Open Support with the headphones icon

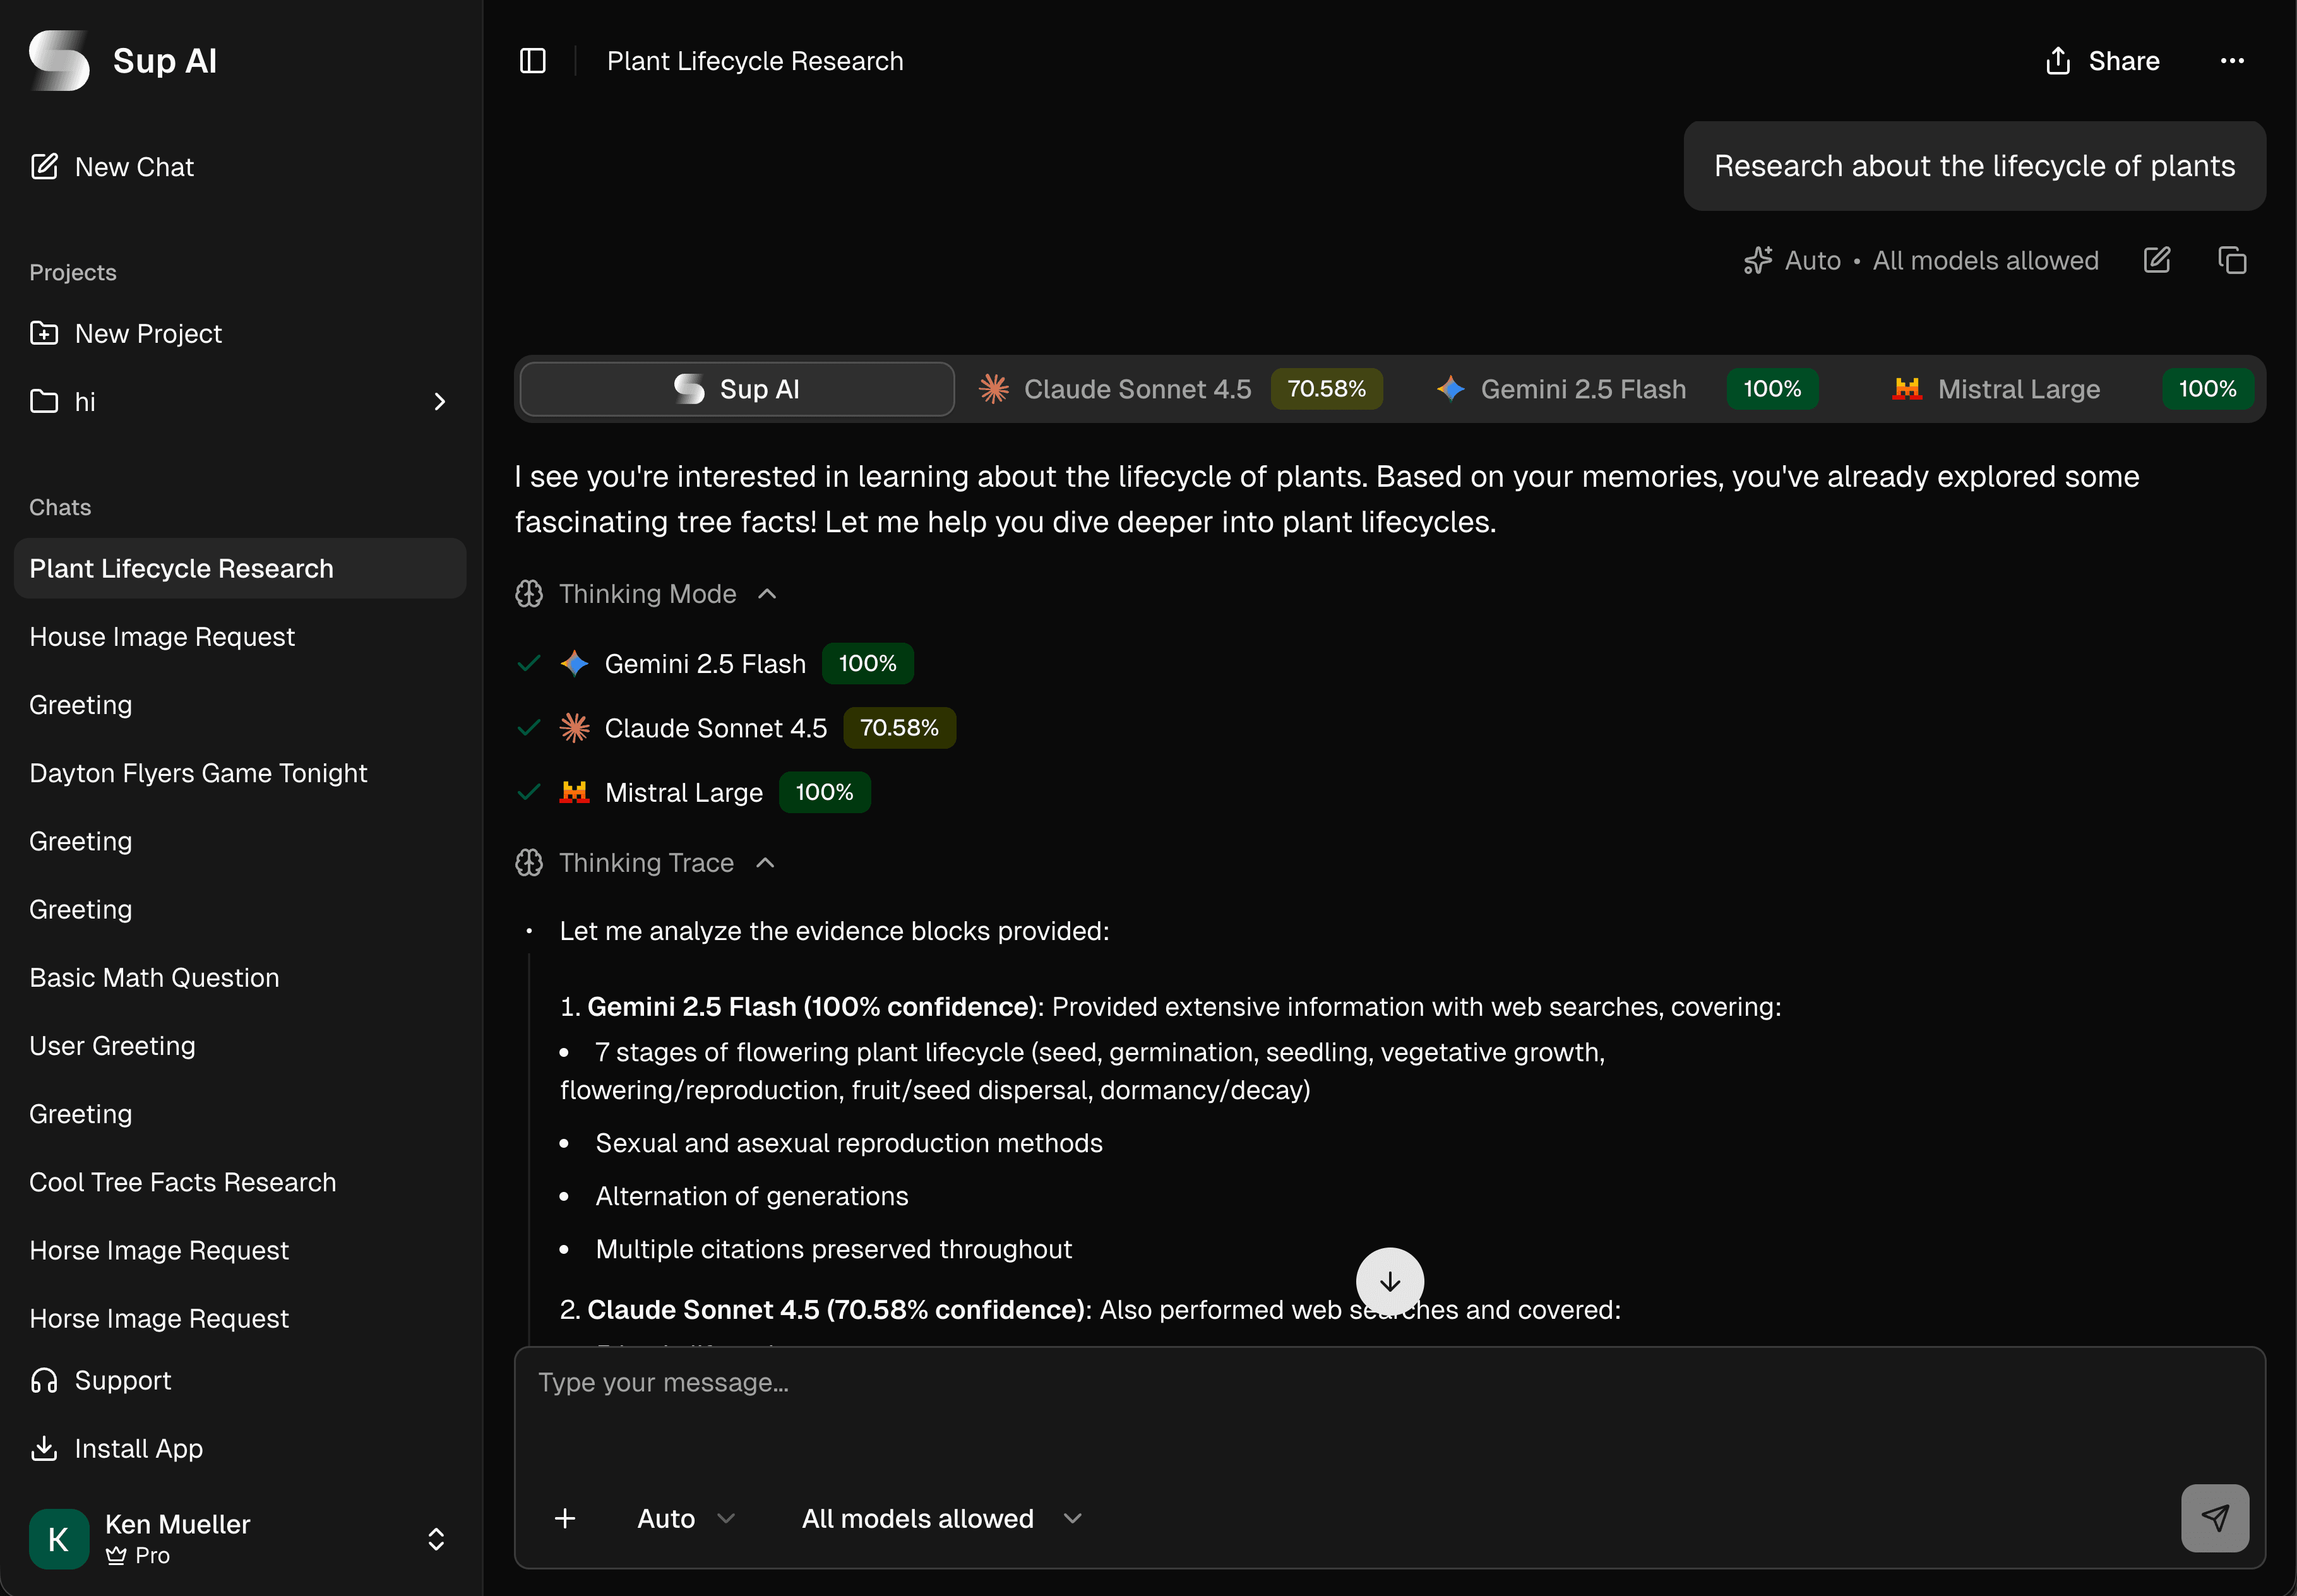(x=100, y=1380)
